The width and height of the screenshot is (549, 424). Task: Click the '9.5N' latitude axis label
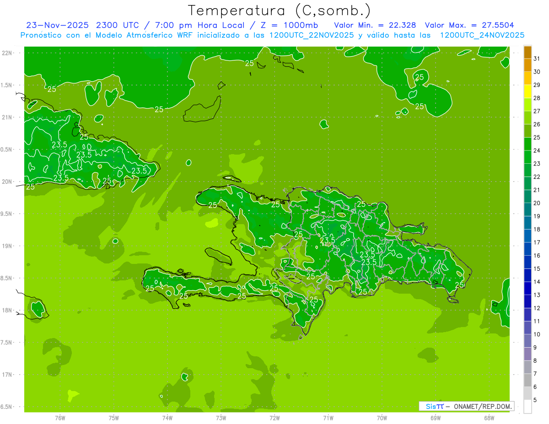[7, 214]
